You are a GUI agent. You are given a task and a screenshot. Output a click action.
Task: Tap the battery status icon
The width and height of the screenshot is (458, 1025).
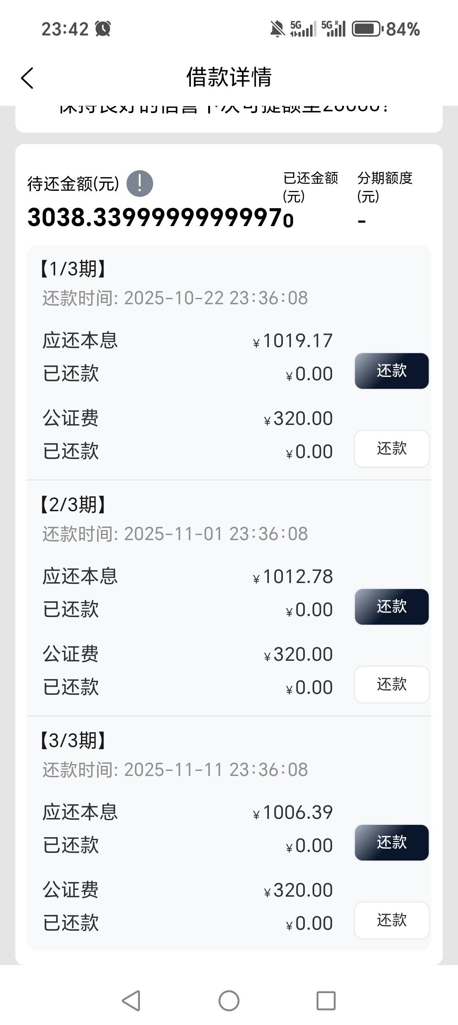[x=367, y=29]
